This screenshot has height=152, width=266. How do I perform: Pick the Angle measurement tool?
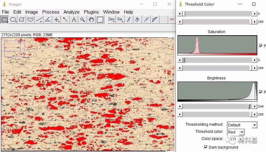coord(48,20)
